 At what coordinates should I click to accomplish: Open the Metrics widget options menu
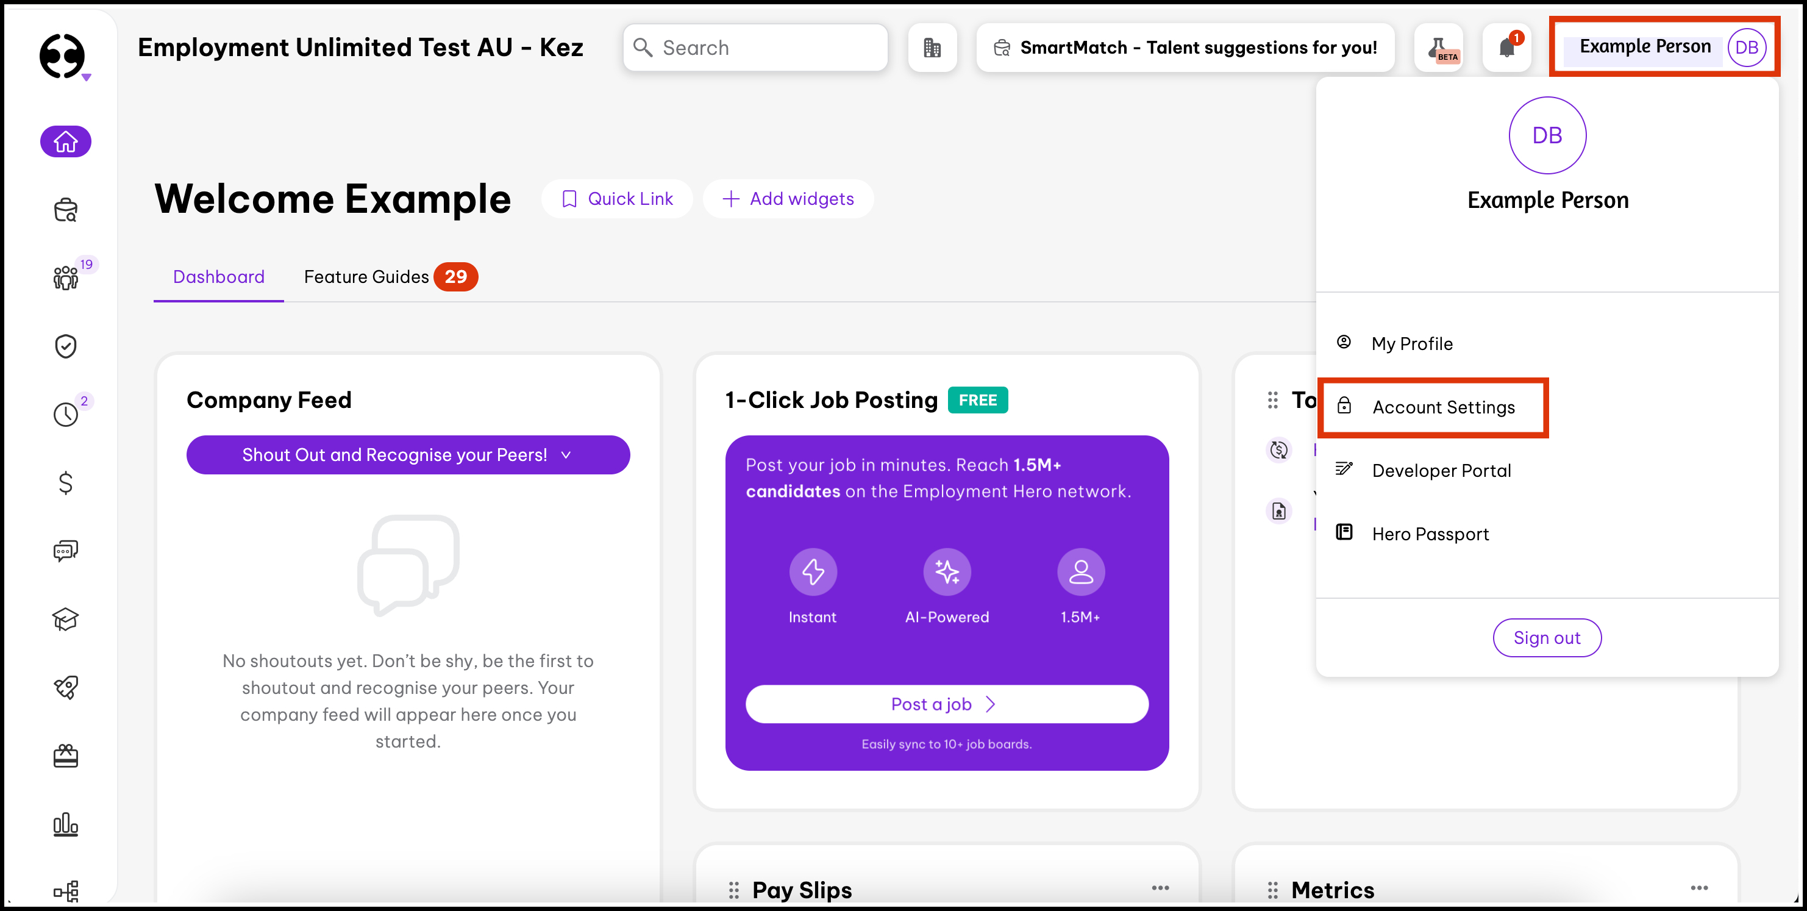pyautogui.click(x=1699, y=888)
